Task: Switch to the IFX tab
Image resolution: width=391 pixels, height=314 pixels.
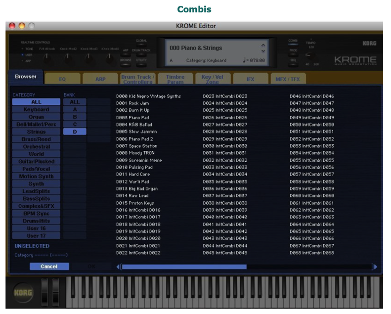Action: (x=250, y=79)
